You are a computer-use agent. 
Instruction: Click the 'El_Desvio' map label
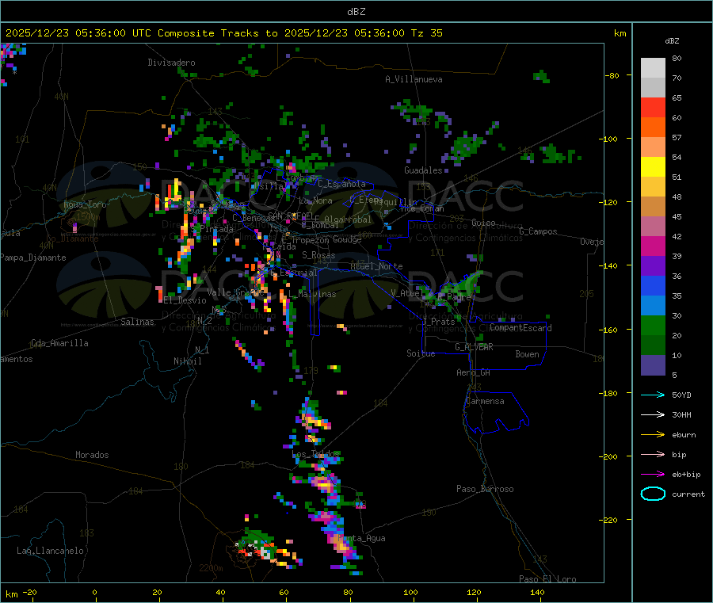pos(185,300)
